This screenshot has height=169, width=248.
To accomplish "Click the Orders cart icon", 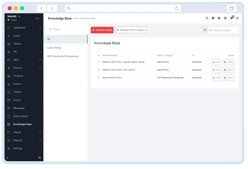I will [x=9, y=84].
